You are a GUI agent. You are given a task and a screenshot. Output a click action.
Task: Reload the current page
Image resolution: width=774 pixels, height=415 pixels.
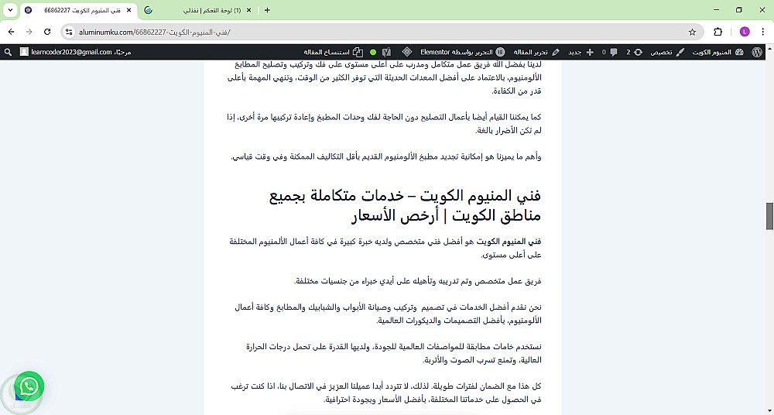coord(47,32)
